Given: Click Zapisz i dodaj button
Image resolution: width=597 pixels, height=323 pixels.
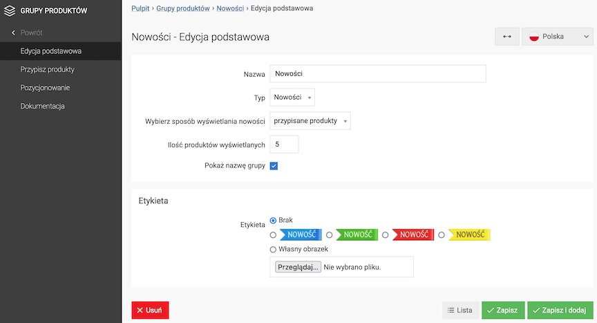Looking at the screenshot, I should pos(560,310).
